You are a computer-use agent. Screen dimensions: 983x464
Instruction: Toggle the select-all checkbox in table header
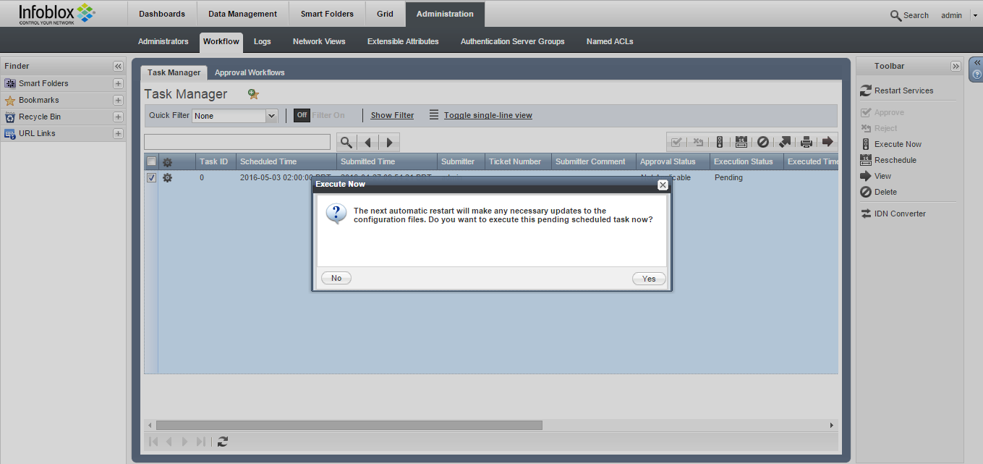[x=152, y=161]
